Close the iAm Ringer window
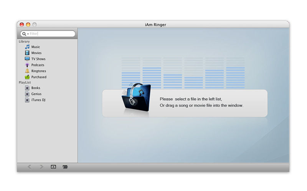The height and width of the screenshot is (191, 307). coord(22,24)
